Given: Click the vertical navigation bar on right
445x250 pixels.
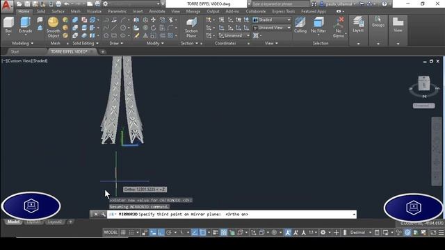Looking at the screenshot, I should (437, 151).
